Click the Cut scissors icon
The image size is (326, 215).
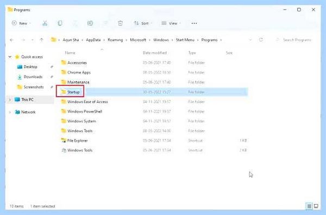45,23
